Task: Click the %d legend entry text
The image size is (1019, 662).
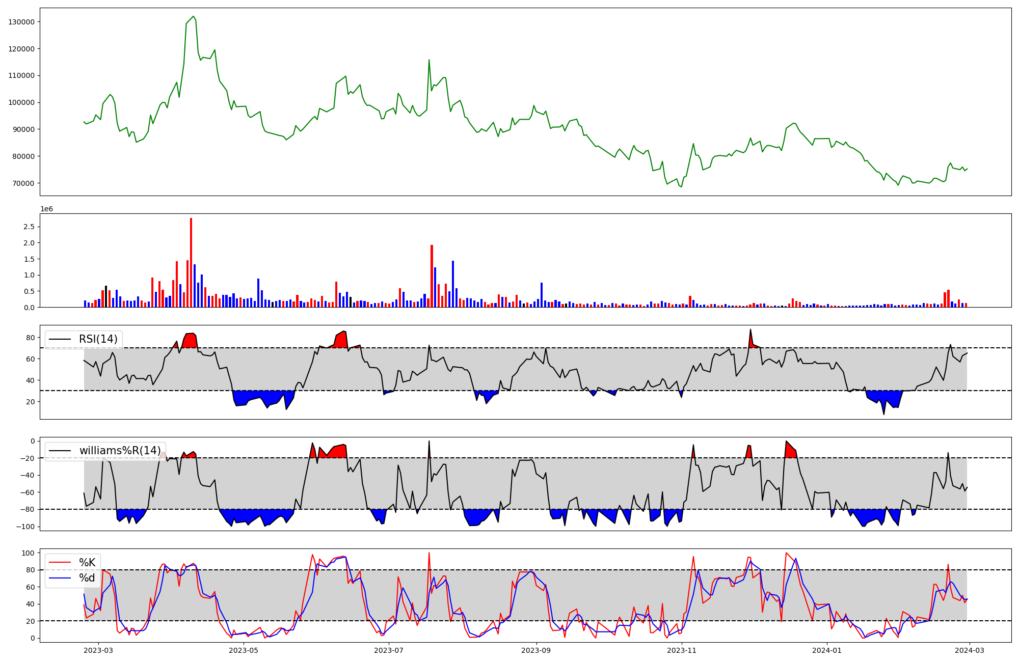Action: pyautogui.click(x=87, y=578)
